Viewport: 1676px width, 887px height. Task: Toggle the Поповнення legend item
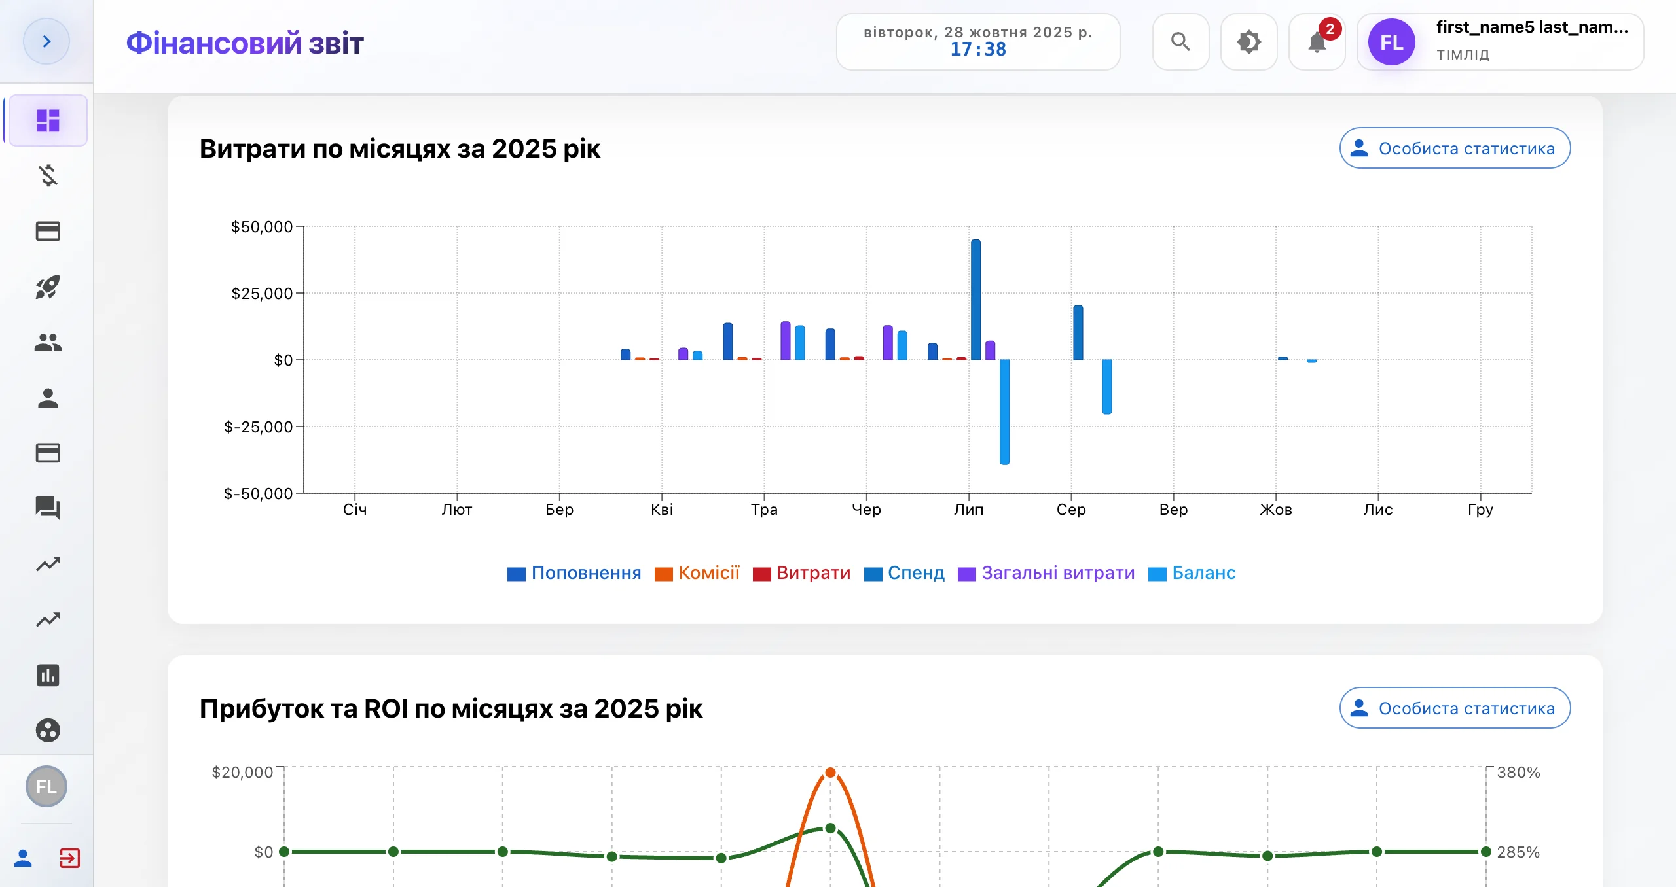[574, 573]
